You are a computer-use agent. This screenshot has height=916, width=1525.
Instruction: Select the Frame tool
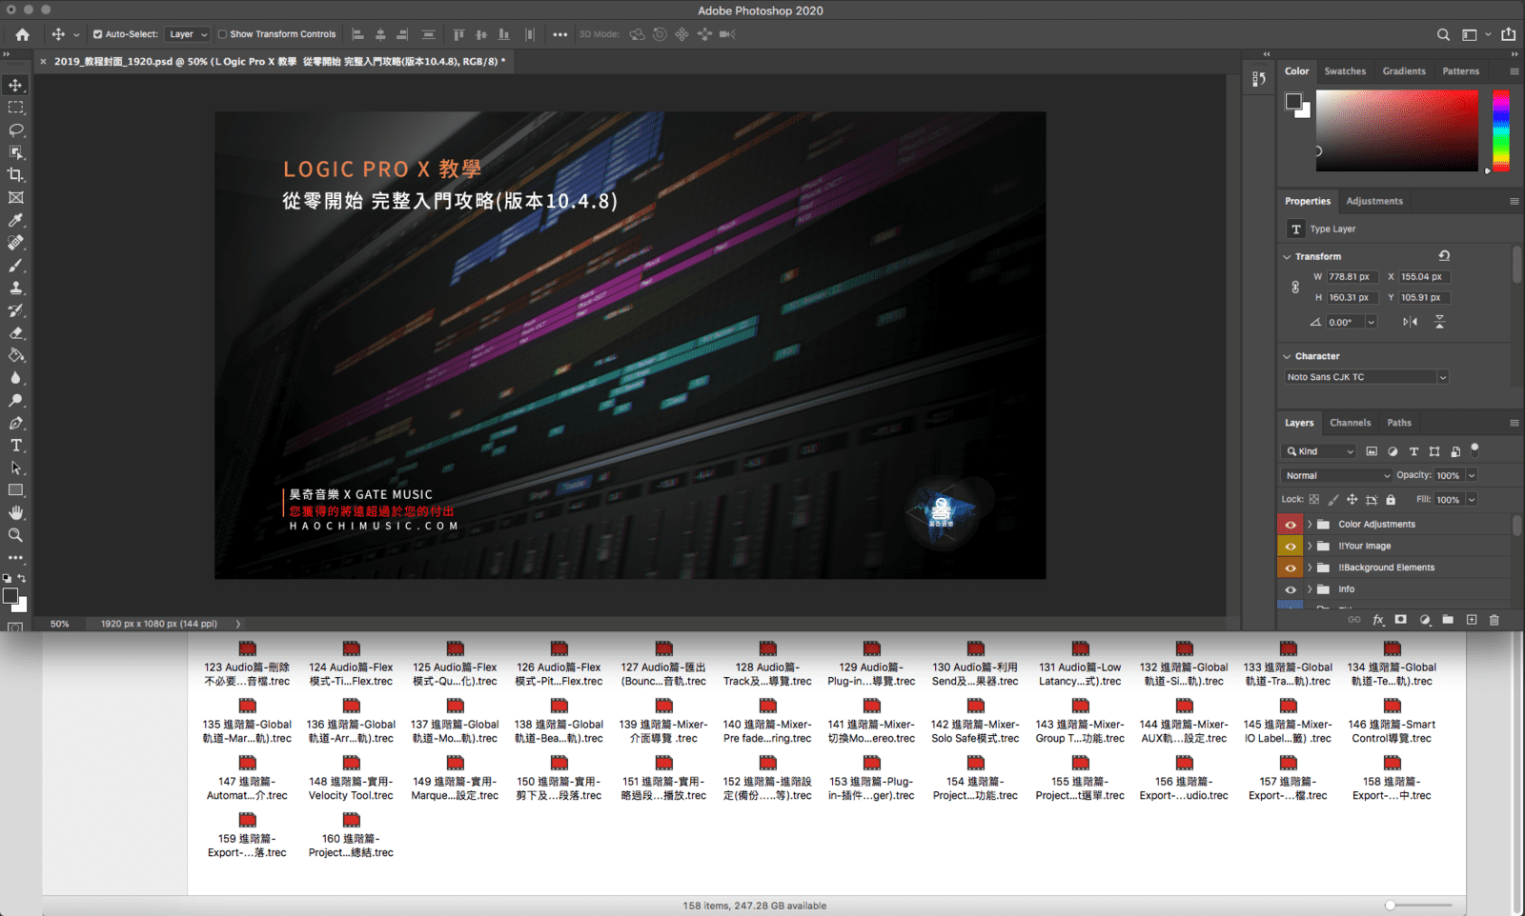16,198
